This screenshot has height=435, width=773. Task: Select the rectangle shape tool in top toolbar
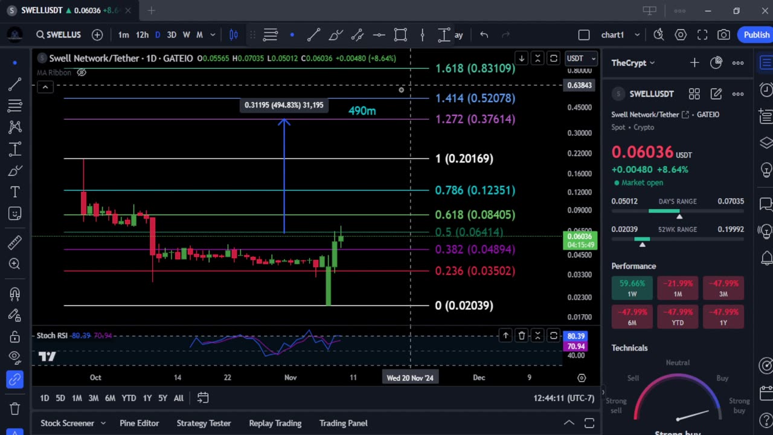[x=400, y=35]
